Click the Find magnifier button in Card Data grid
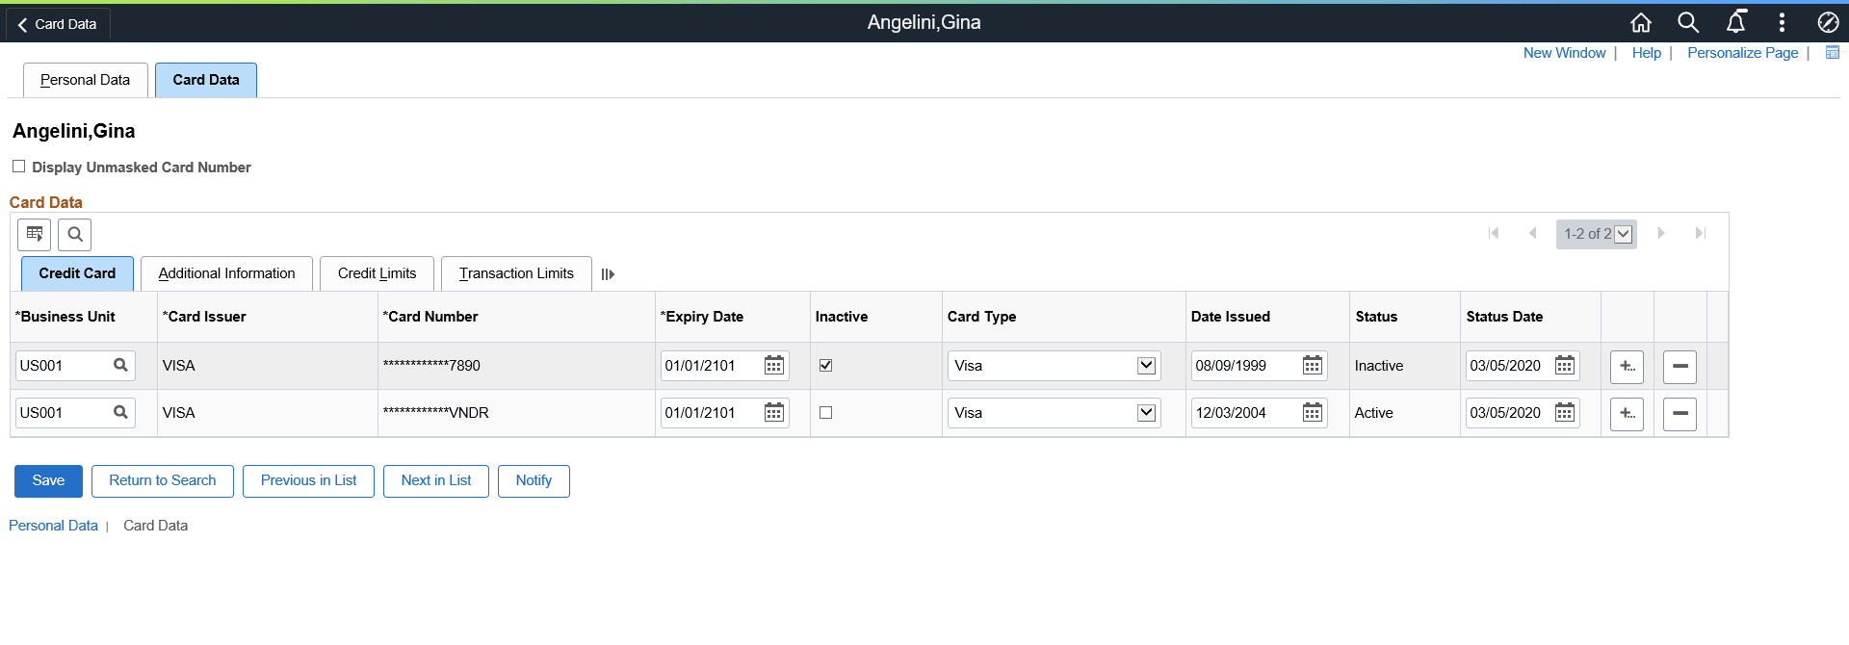This screenshot has height=645, width=1849. [75, 234]
